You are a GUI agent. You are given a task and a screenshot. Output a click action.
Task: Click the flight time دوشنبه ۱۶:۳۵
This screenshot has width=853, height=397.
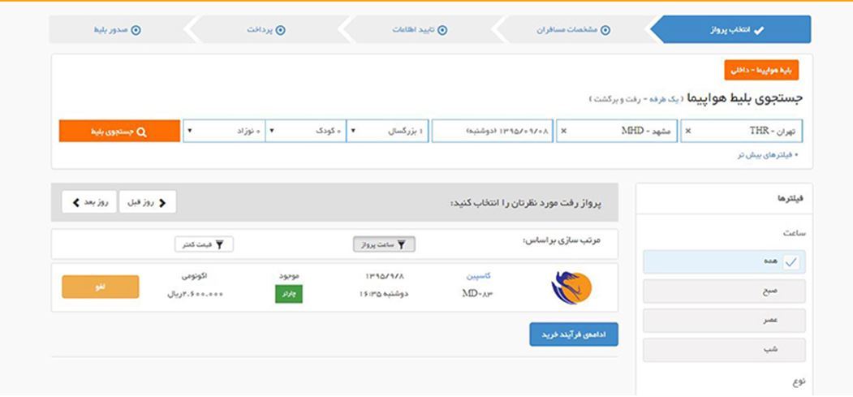pyautogui.click(x=384, y=294)
